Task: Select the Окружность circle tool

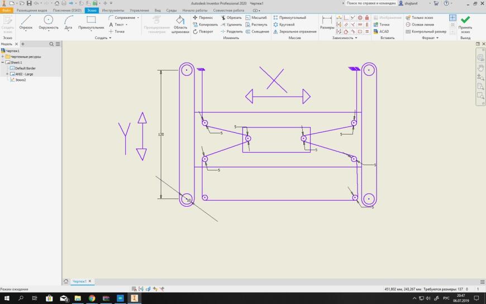Action: coord(49,23)
